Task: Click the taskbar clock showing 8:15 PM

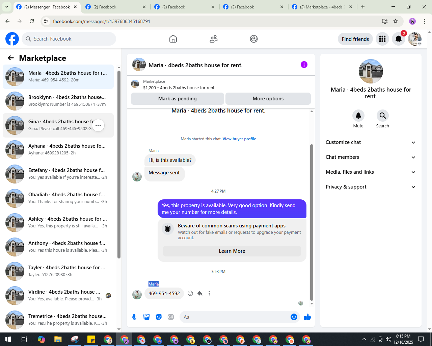Action: (403, 339)
